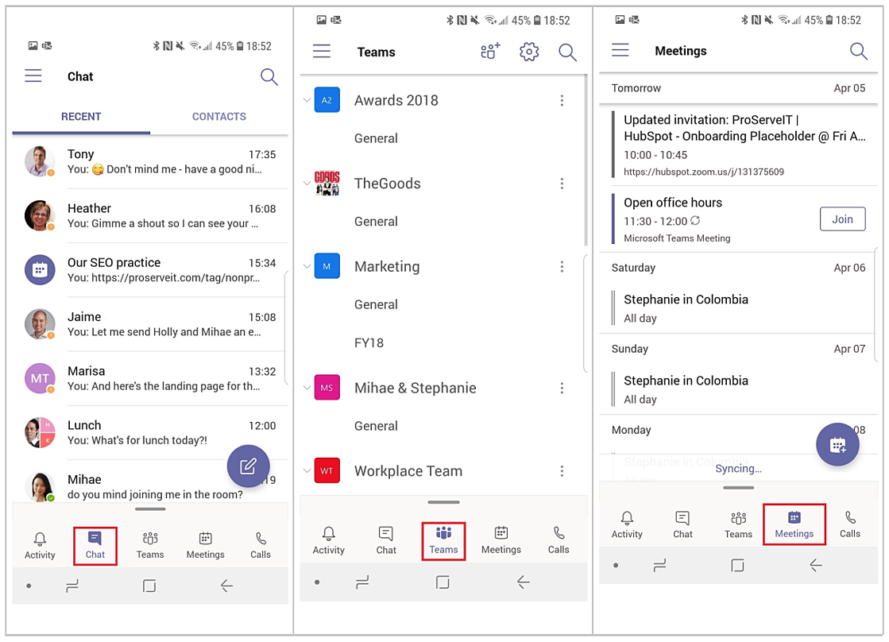Open more options for Awards 2018

pyautogui.click(x=562, y=100)
